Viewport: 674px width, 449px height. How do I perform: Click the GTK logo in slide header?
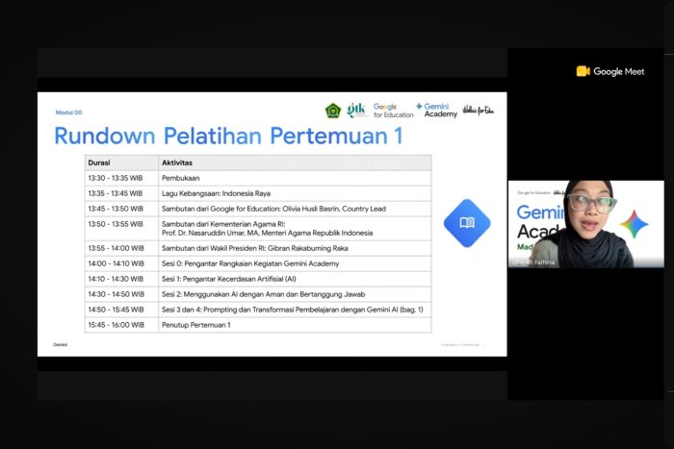point(357,110)
